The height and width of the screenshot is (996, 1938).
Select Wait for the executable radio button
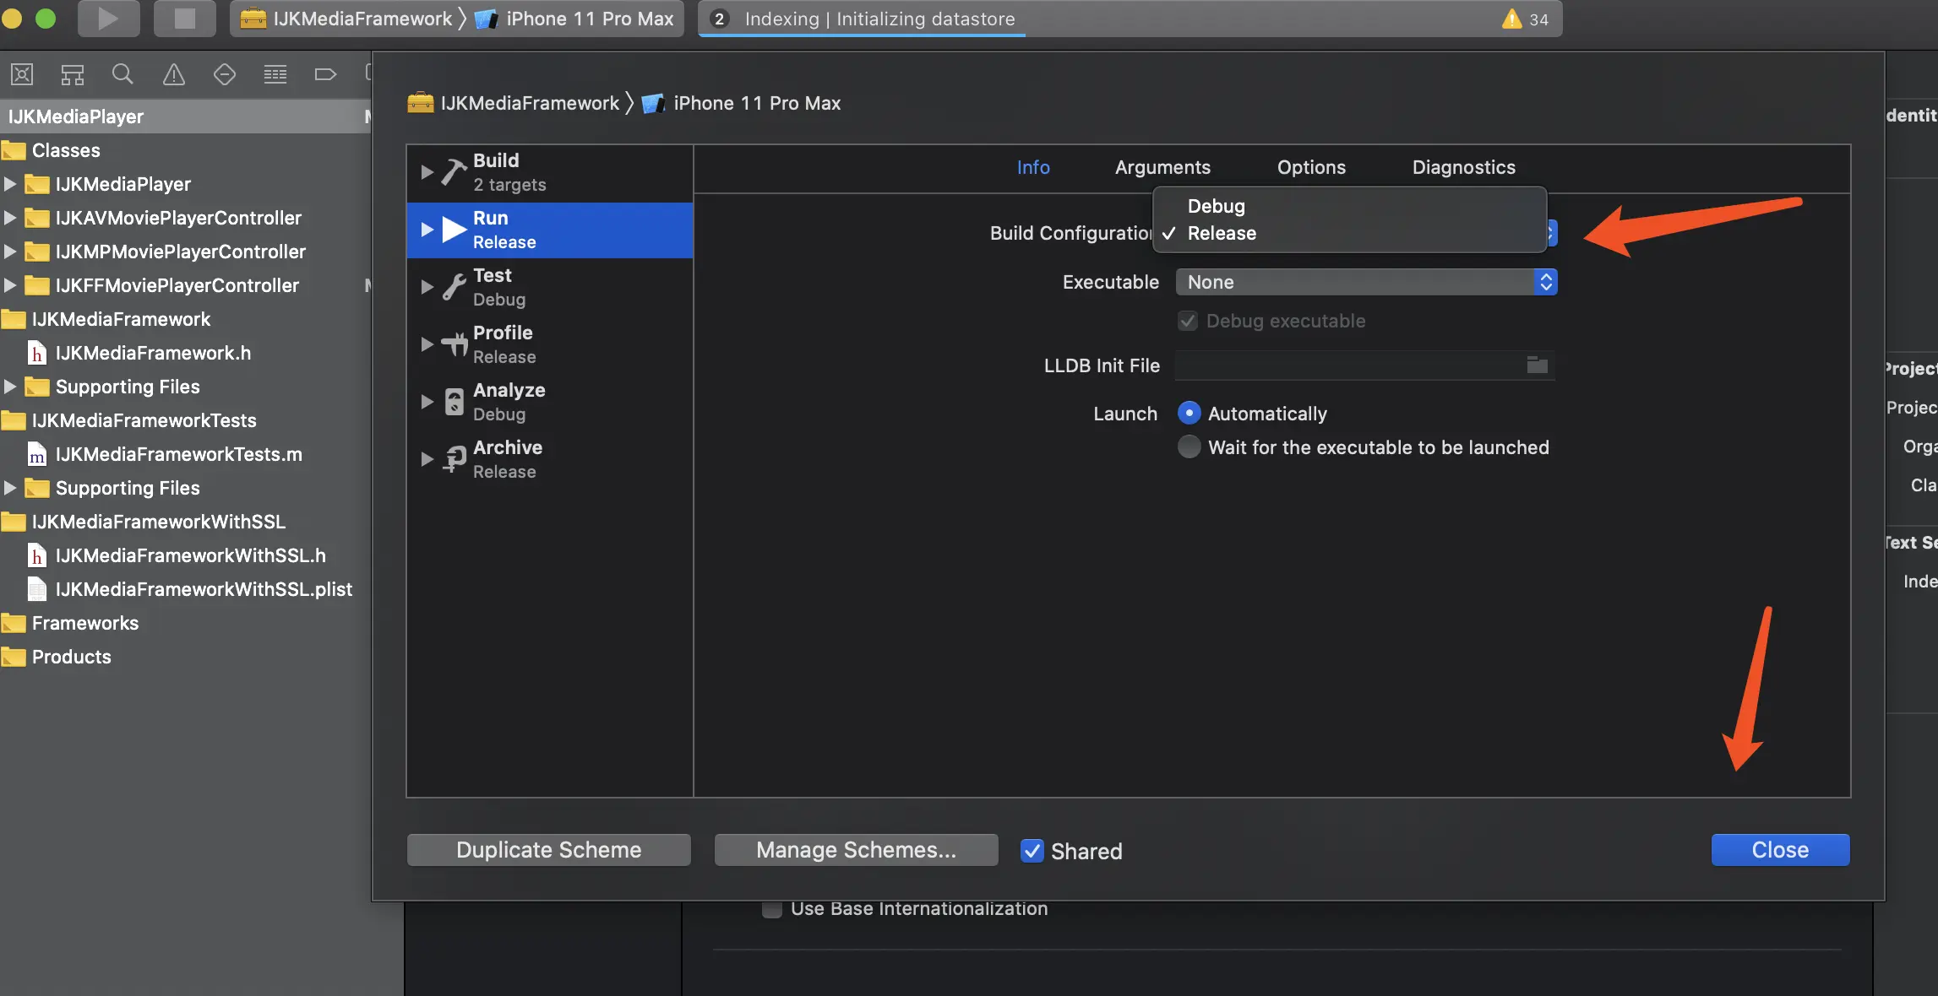[x=1189, y=447]
